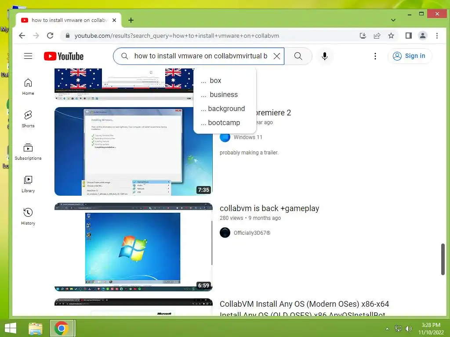Viewport: 450px width, 337px height.
Task: Visit the Windows 11 channel name
Action: point(248,137)
